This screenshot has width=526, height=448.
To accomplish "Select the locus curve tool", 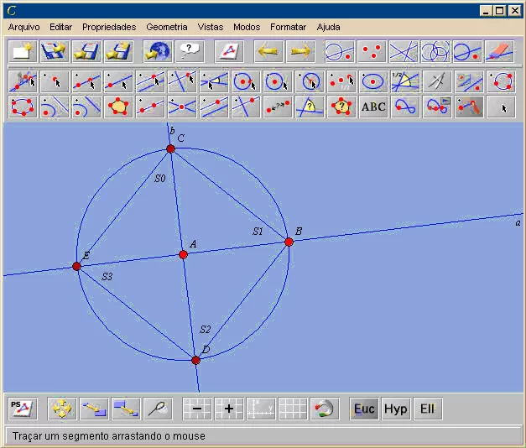I will click(405, 107).
